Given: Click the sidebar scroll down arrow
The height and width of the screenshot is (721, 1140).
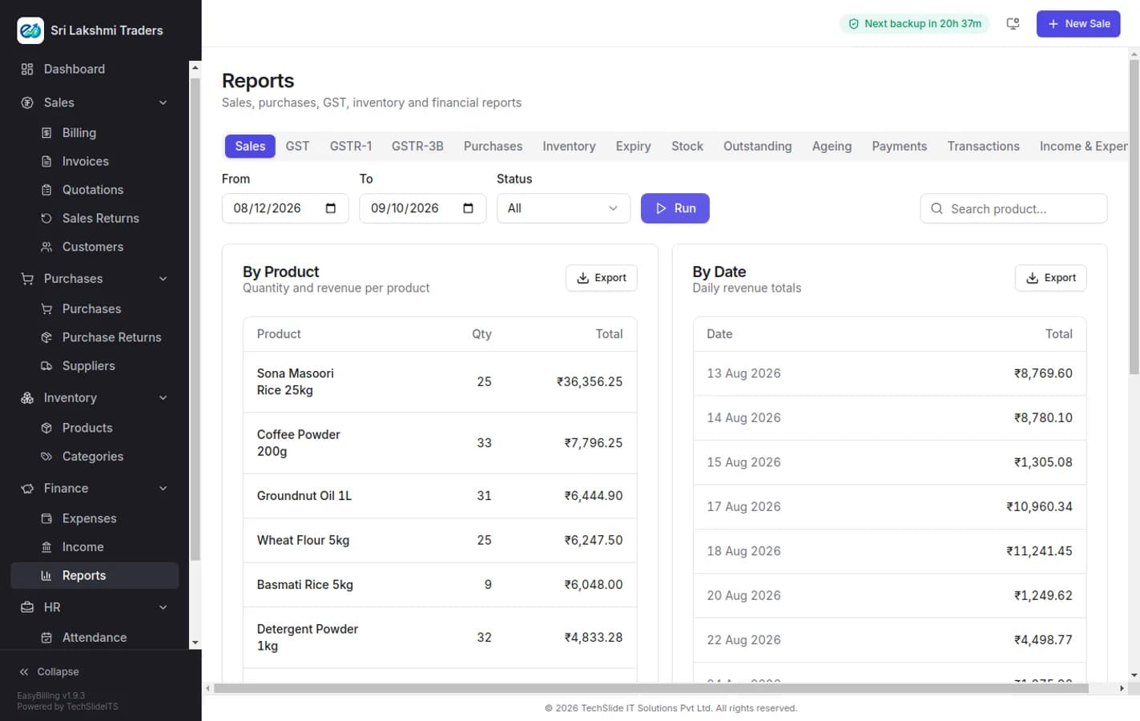Looking at the screenshot, I should [195, 642].
